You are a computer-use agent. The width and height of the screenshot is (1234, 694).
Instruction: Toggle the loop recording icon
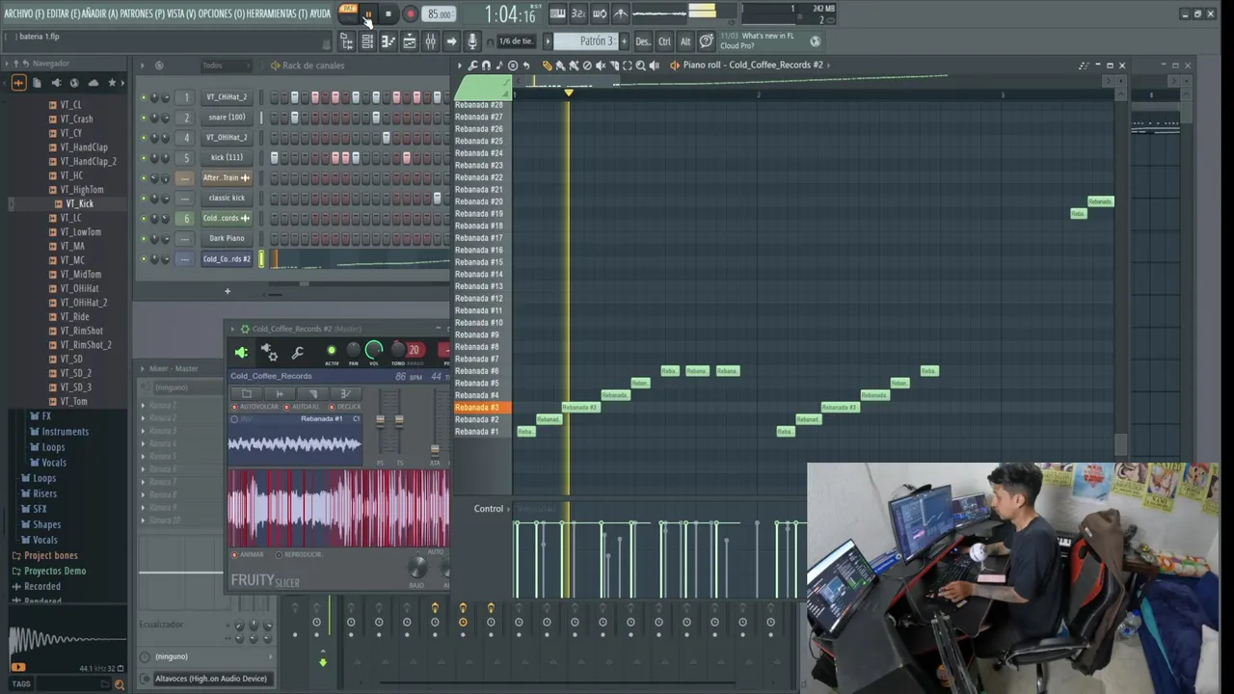(x=600, y=13)
